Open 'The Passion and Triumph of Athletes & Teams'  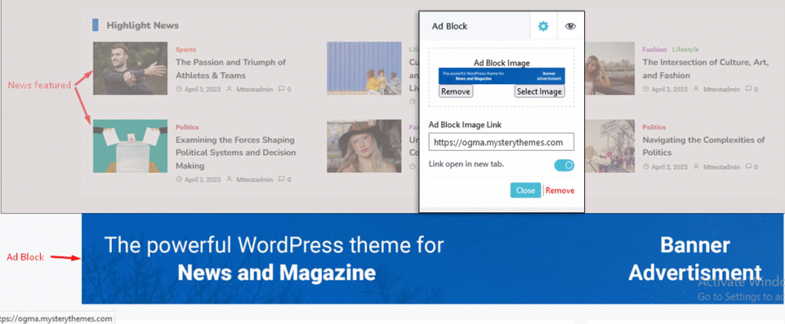point(230,69)
